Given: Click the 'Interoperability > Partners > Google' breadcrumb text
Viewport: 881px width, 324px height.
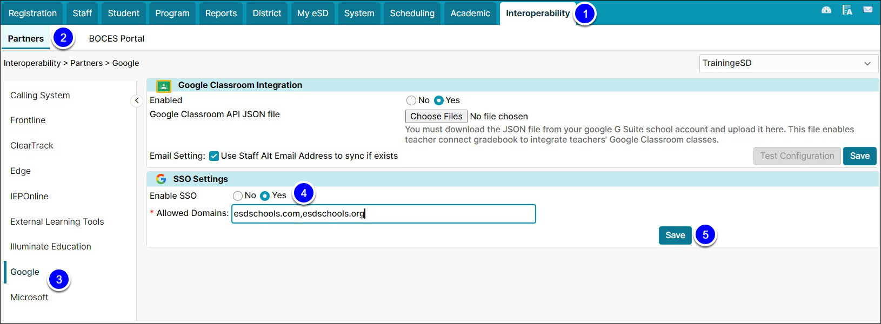Looking at the screenshot, I should coord(71,63).
